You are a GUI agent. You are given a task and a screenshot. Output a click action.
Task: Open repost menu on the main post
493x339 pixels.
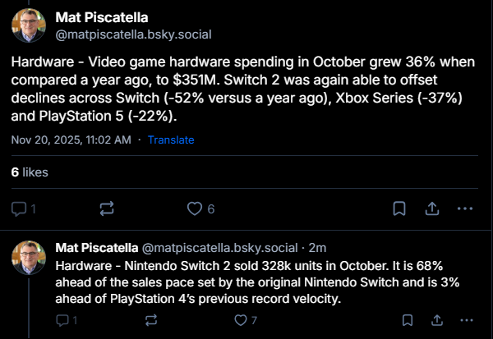point(106,208)
